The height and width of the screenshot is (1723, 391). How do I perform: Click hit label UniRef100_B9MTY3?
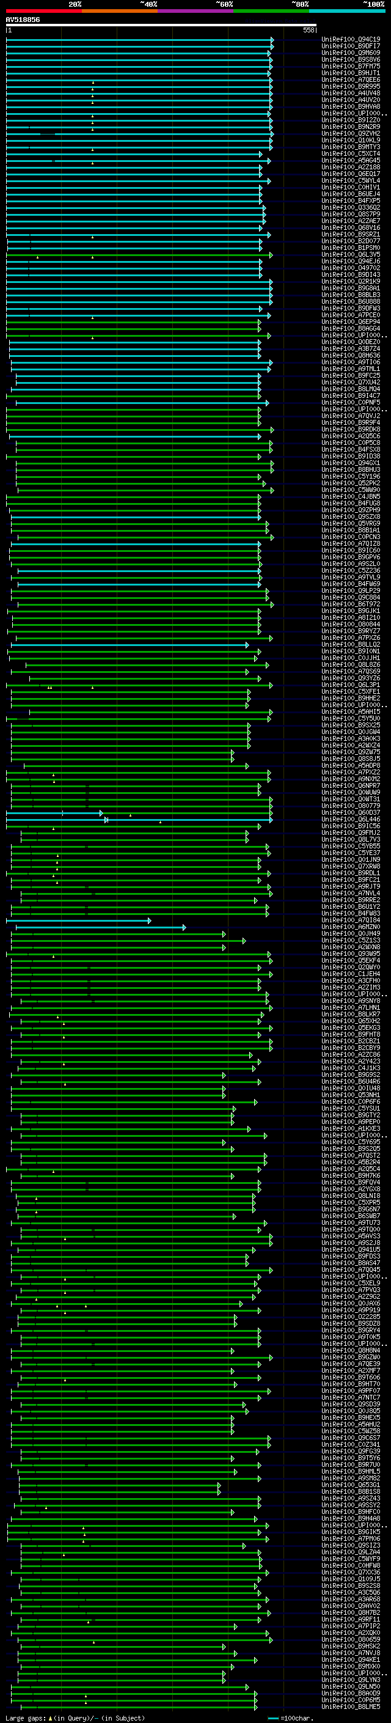[x=351, y=147]
